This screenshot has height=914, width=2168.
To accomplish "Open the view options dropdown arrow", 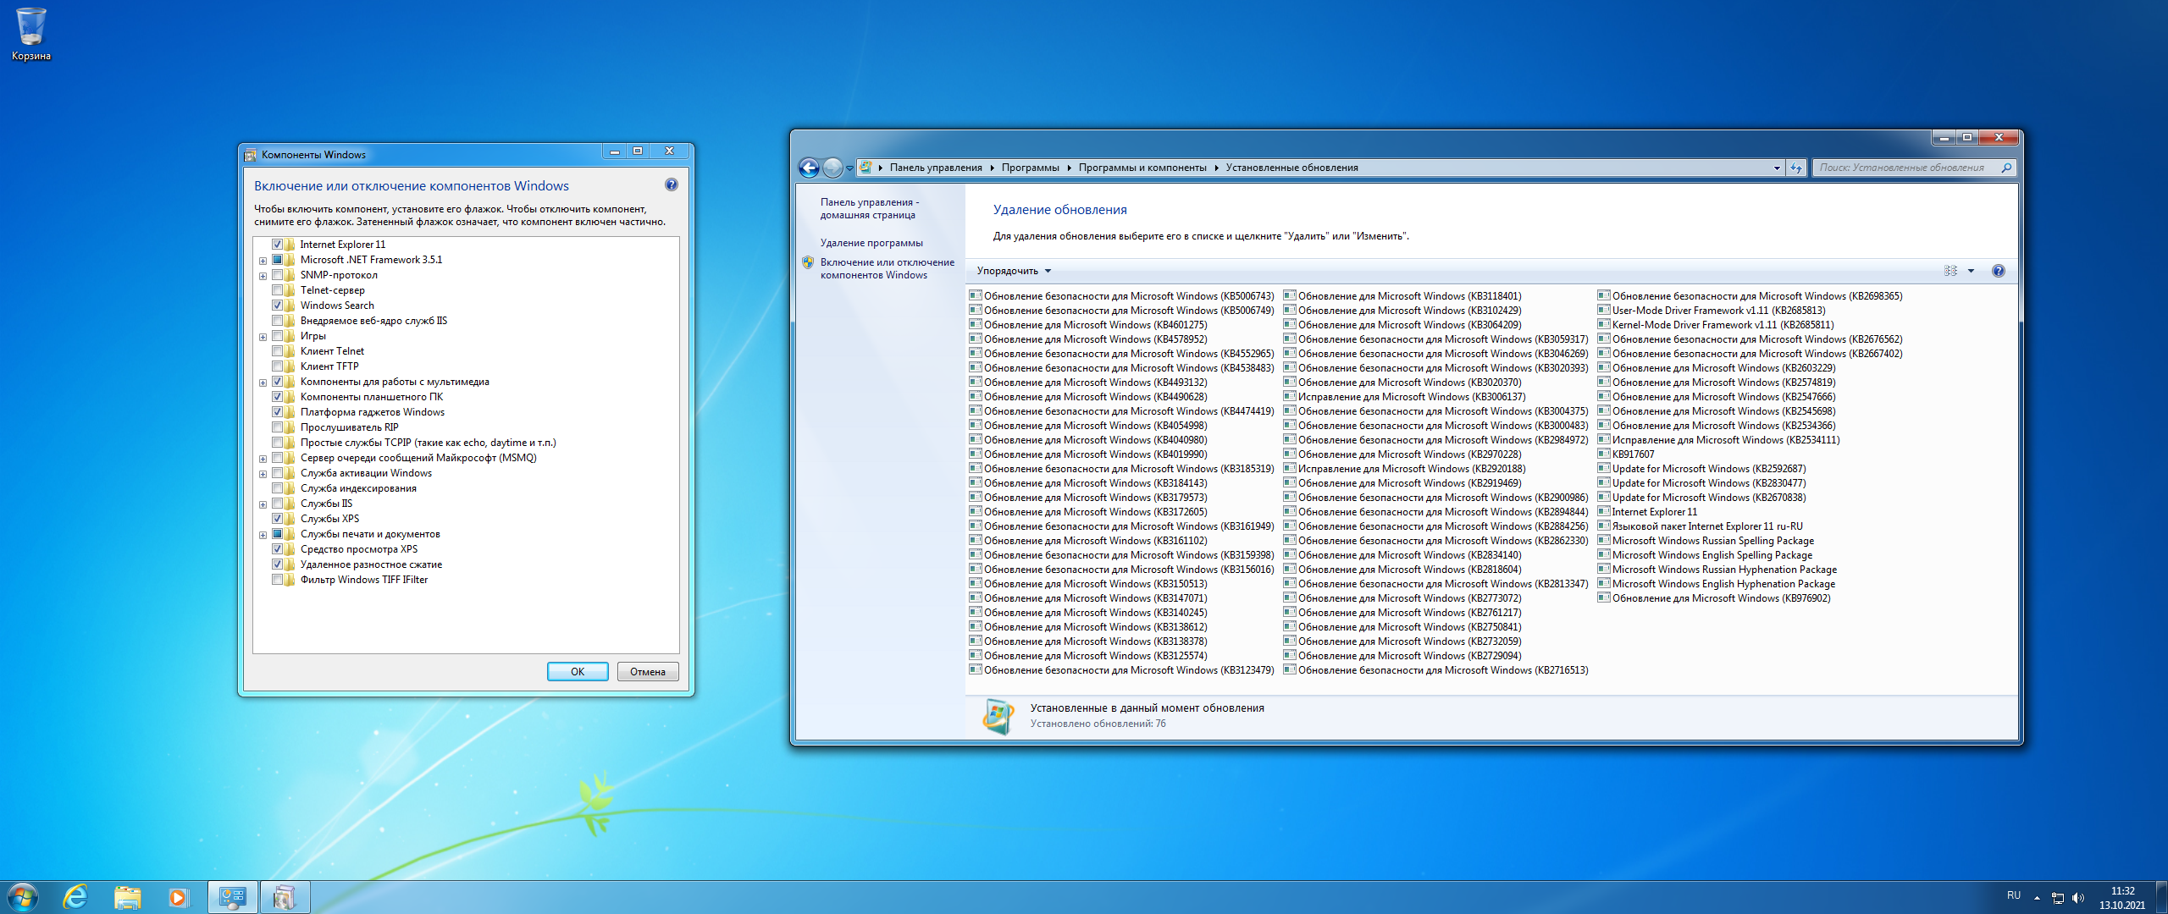I will 1971,271.
